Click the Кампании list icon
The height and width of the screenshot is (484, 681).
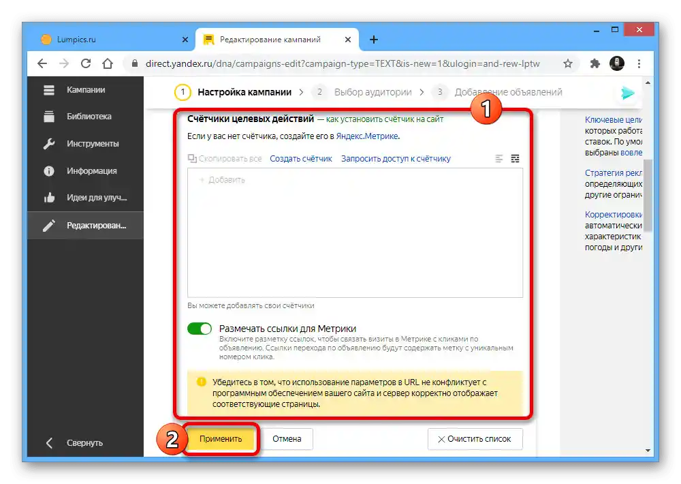(49, 90)
